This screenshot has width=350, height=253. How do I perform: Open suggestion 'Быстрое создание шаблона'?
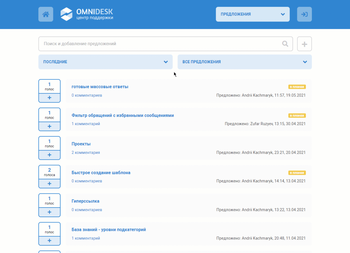[x=101, y=173]
